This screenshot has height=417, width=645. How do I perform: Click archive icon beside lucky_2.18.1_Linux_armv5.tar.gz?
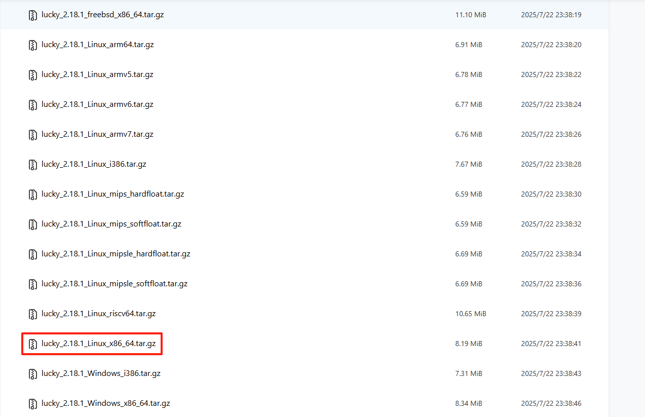33,75
